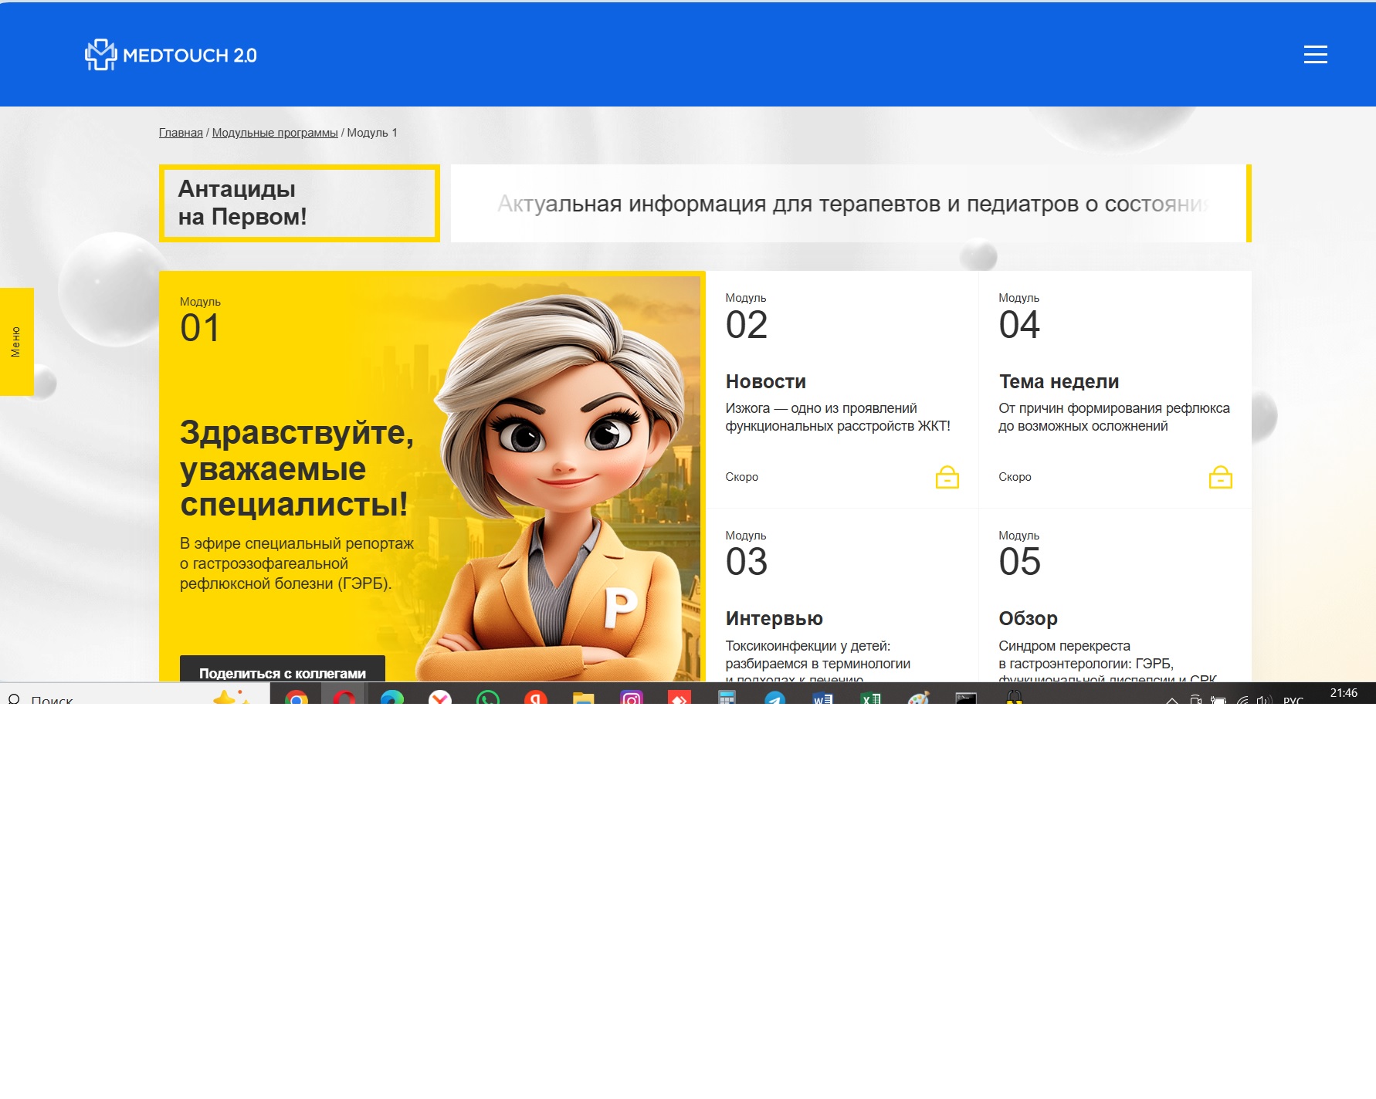Click the Module 05 number
Image resolution: width=1376 pixels, height=1099 pixels.
(1019, 562)
